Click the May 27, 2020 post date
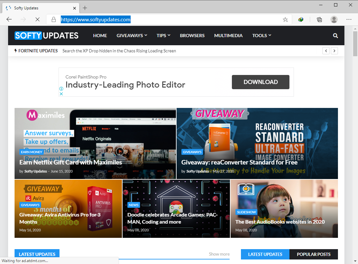Viewport: 358px width, 264px height. tap(223, 171)
